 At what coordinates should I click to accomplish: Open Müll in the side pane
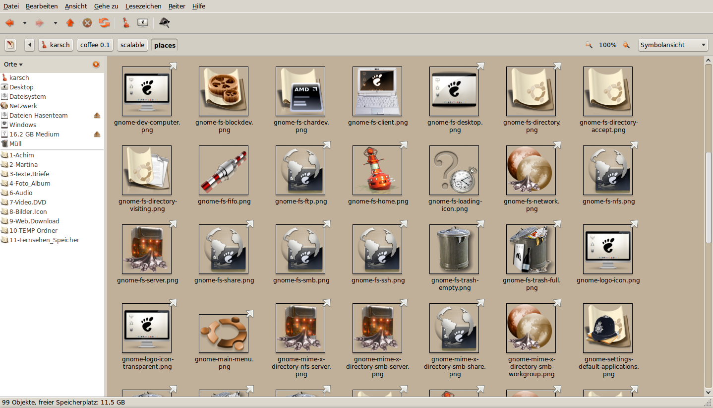[x=52, y=143]
